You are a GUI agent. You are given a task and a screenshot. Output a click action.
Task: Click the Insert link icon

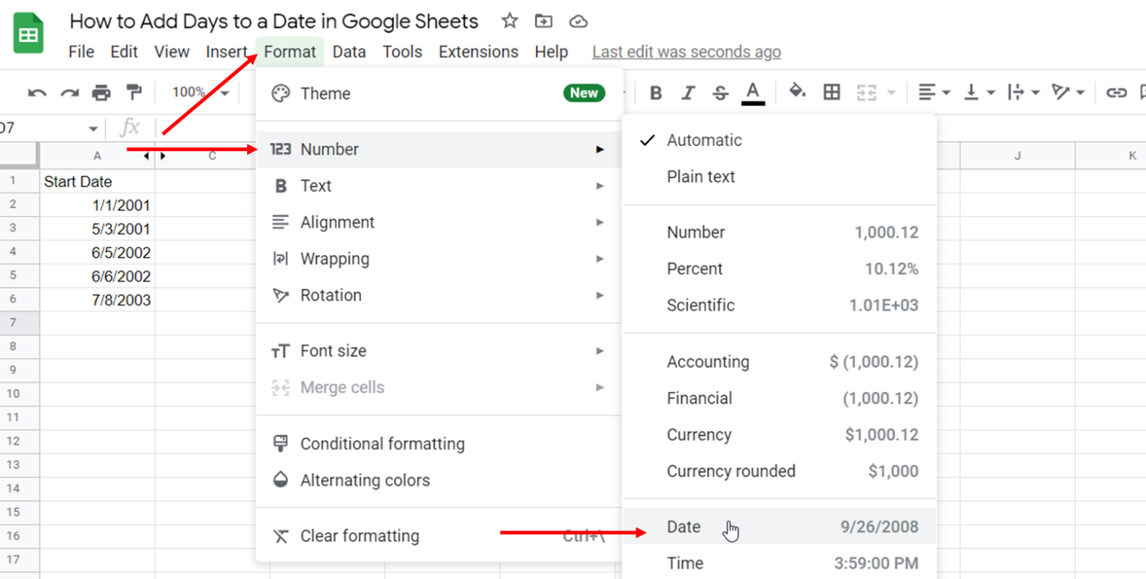1116,93
